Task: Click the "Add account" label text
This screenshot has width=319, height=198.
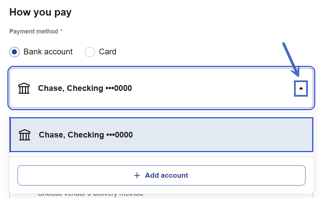Action: (166, 175)
